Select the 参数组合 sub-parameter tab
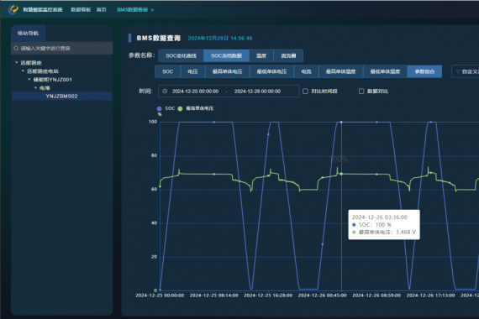 coord(424,71)
